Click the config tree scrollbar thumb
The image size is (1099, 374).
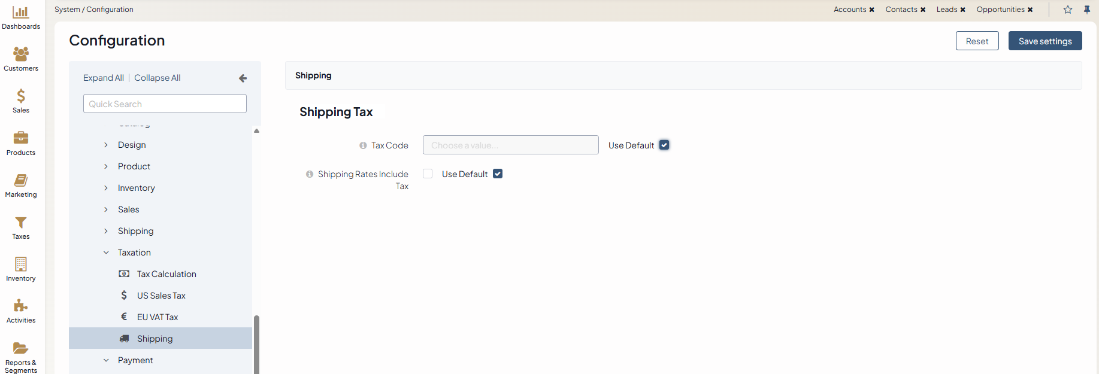point(256,345)
